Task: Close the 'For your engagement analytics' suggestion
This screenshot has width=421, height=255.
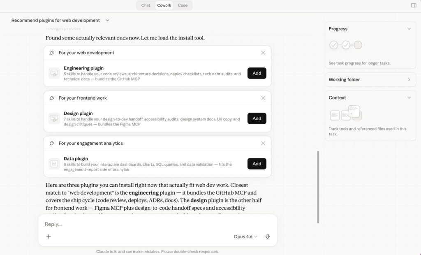Action: (263, 143)
